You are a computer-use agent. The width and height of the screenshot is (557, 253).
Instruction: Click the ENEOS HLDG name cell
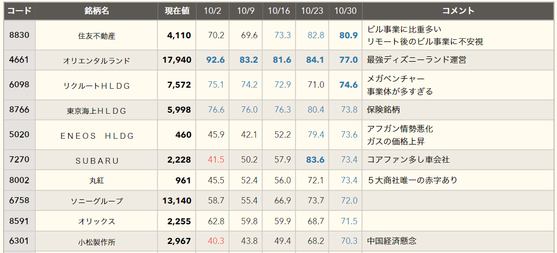(x=96, y=136)
